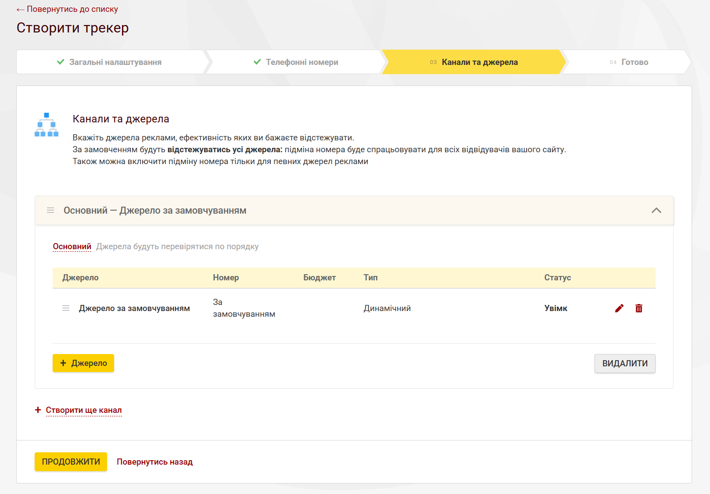Click the ВИДАЛИТИ button
This screenshot has width=710, height=494.
pyautogui.click(x=625, y=364)
